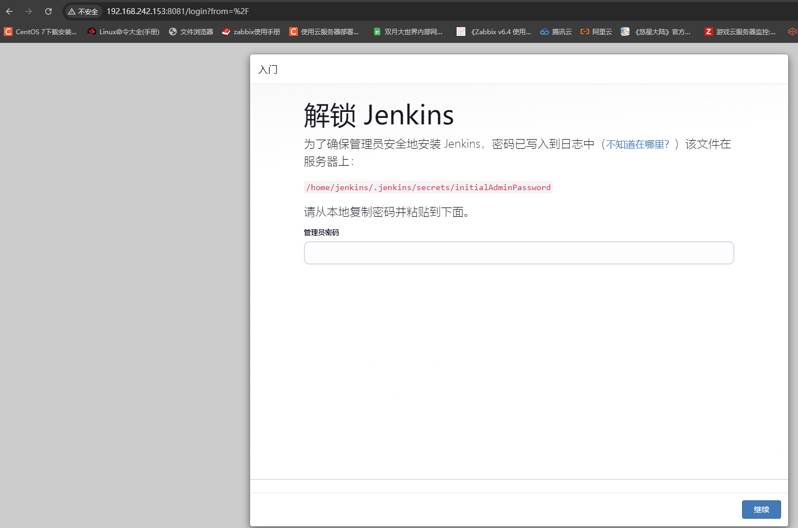Open the 腾讯云 bookmark
The height and width of the screenshot is (528, 798).
pyautogui.click(x=556, y=32)
